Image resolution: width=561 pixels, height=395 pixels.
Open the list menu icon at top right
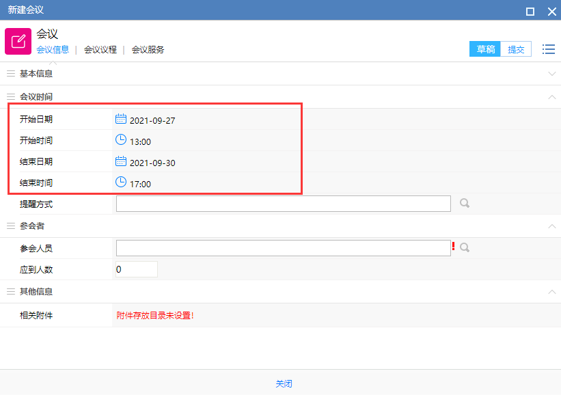[548, 49]
